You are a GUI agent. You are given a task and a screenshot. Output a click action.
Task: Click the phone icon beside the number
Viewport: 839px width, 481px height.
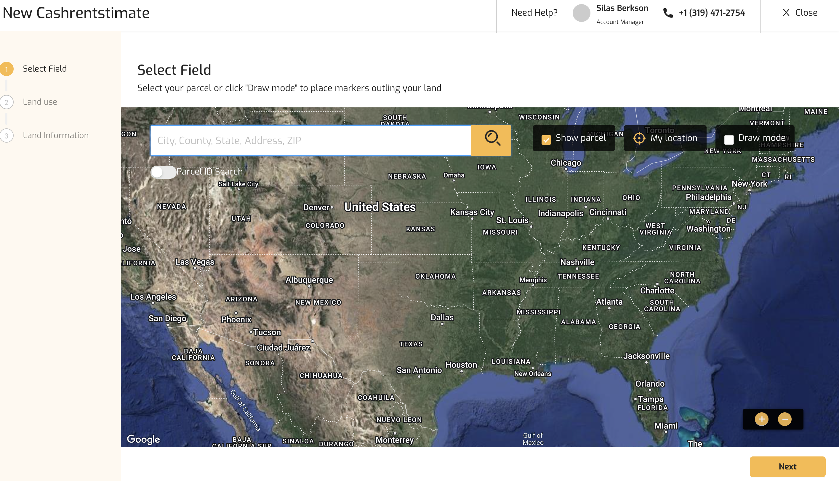point(668,13)
